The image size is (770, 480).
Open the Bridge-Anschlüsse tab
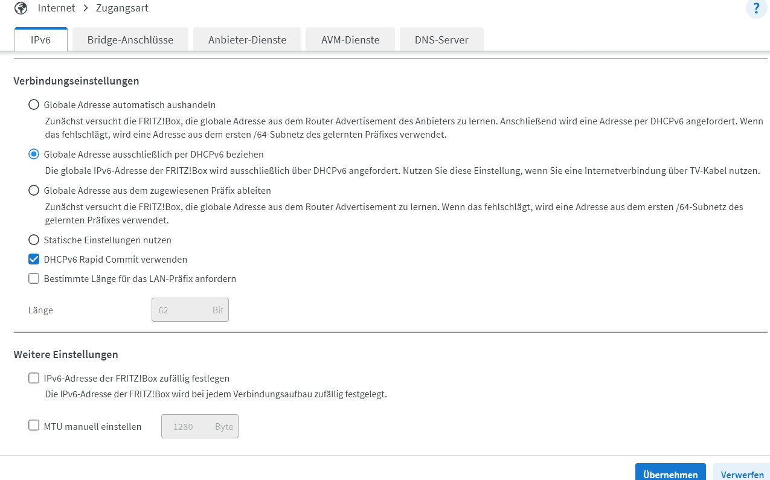pos(130,40)
